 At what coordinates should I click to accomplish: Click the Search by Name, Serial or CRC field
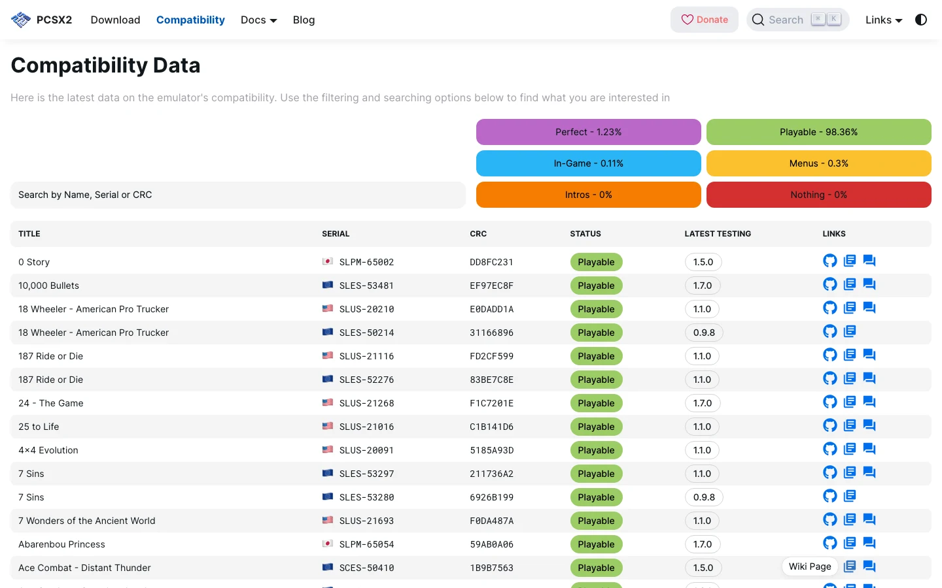coord(238,195)
